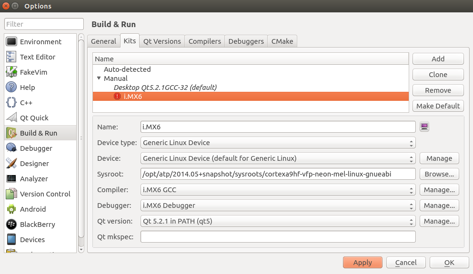This screenshot has height=274, width=473.
Task: Click the Name column header
Action: pos(251,59)
